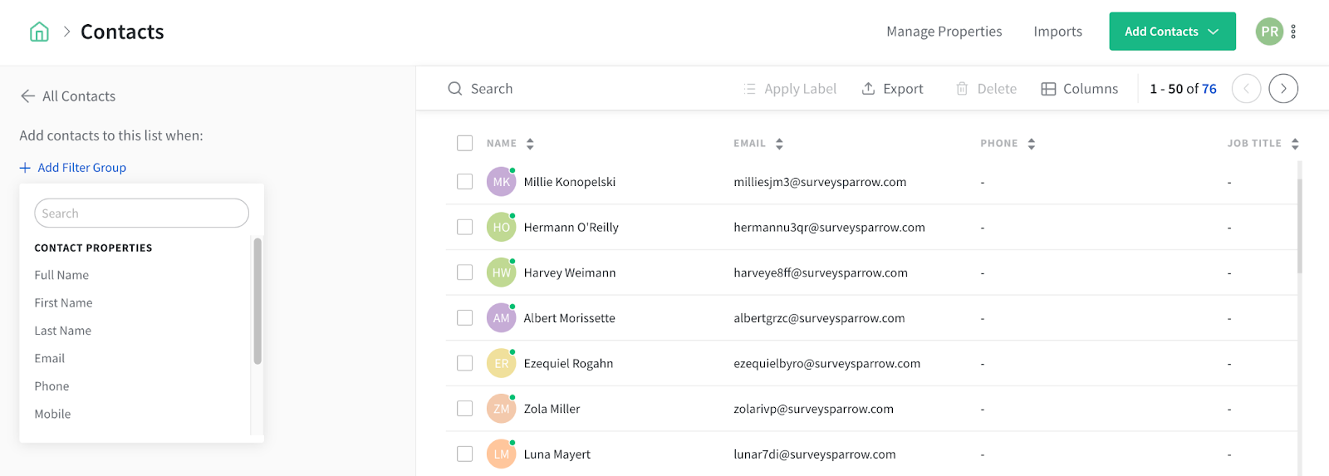This screenshot has height=476, width=1329.
Task: Go to next page of contacts
Action: (x=1283, y=89)
